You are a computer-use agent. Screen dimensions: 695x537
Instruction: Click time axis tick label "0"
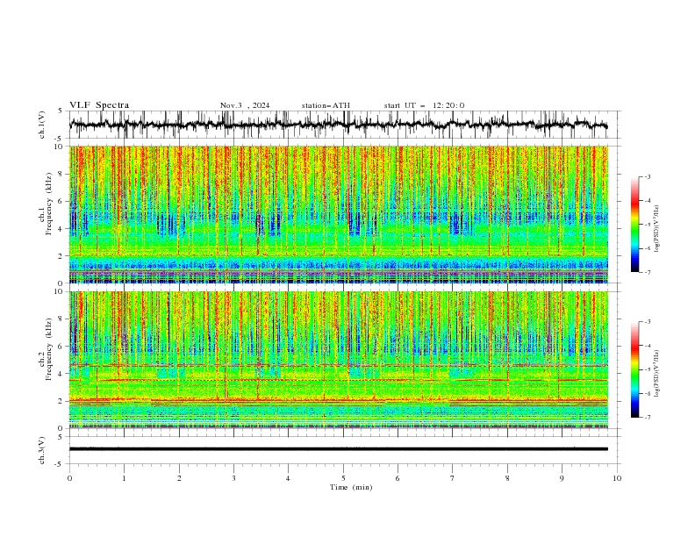69,478
